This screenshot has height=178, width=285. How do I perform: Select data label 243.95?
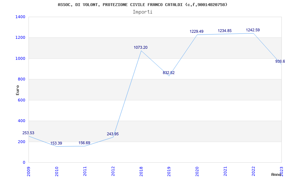[x=113, y=134]
